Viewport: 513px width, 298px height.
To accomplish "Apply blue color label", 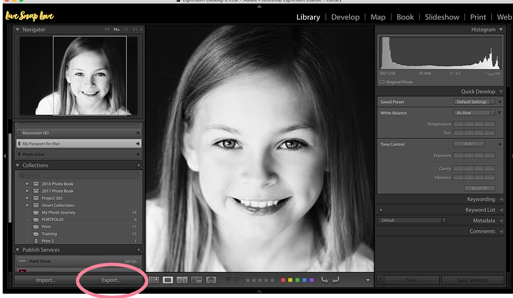I will (x=304, y=280).
